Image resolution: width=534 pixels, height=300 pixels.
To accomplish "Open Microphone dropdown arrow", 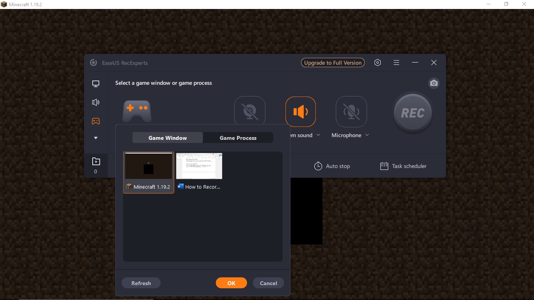I will (367, 135).
